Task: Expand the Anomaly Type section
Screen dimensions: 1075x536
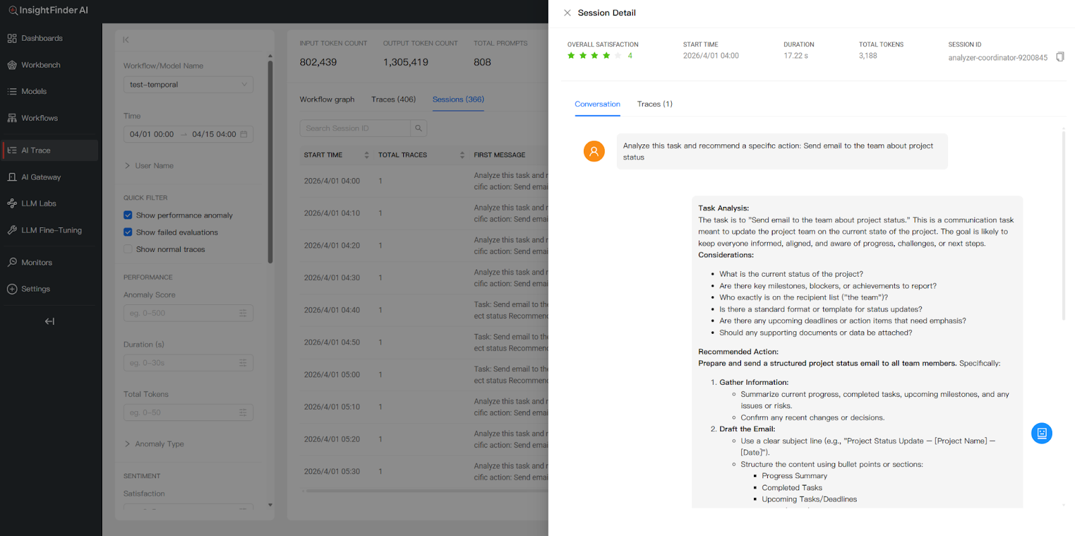Action: click(x=159, y=444)
